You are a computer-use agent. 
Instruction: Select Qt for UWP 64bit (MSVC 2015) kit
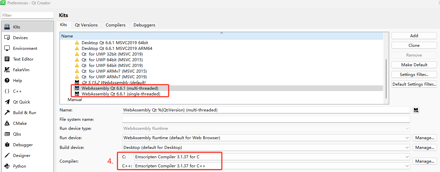112,60
